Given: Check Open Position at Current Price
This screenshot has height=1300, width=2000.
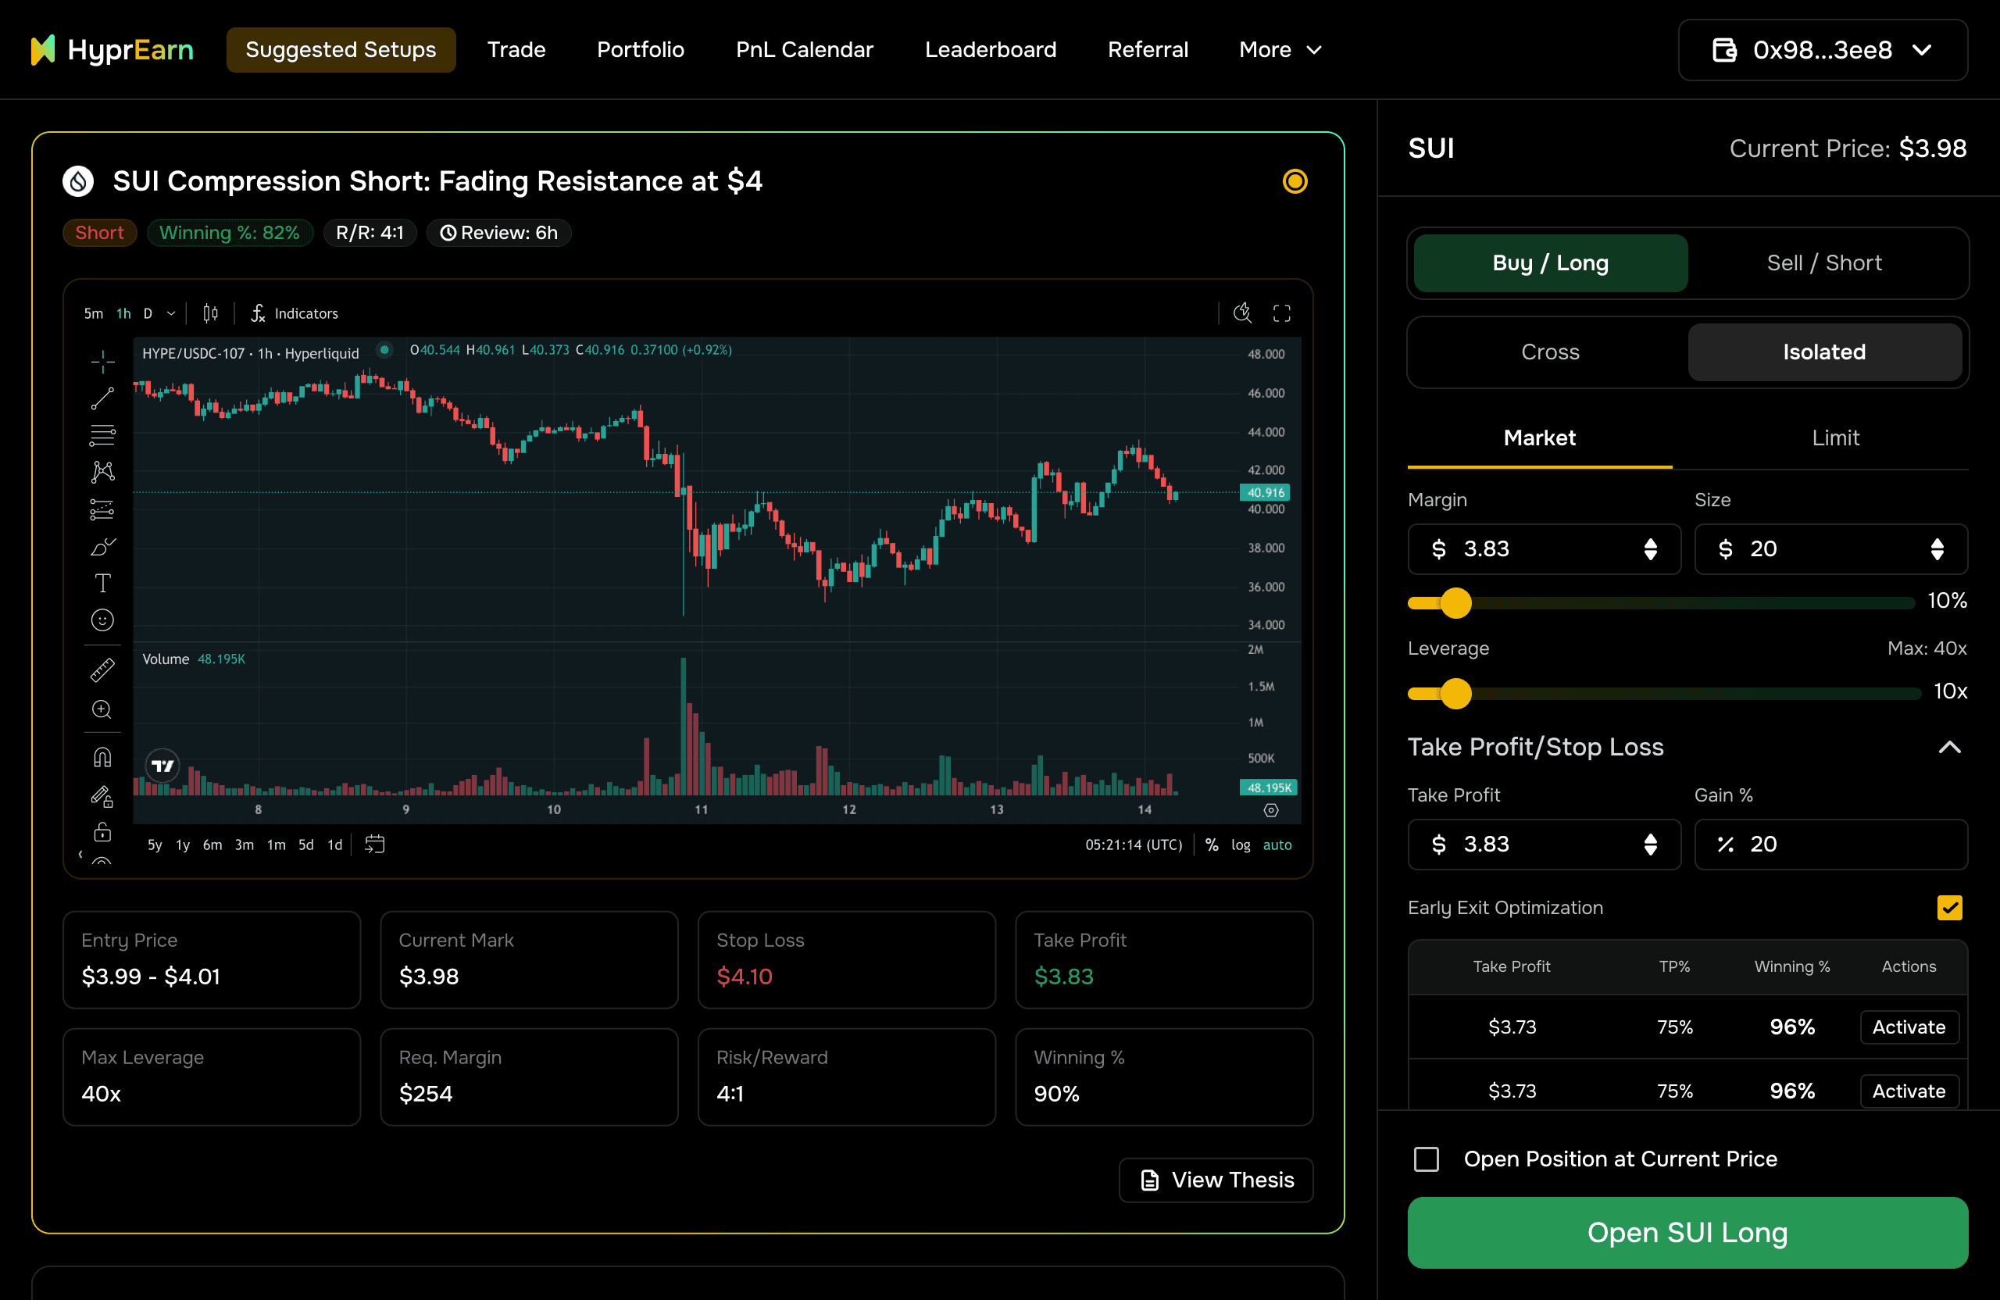Looking at the screenshot, I should click(1426, 1159).
